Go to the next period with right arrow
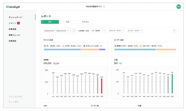Screen dimensions: 186x111 pos(74,31)
